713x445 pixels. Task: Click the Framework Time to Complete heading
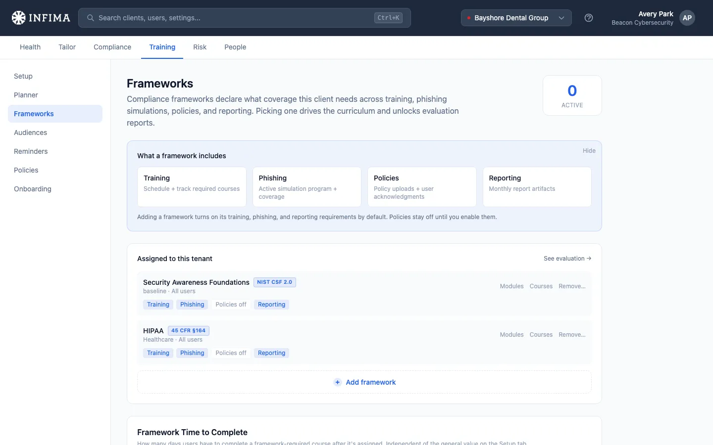pyautogui.click(x=192, y=432)
